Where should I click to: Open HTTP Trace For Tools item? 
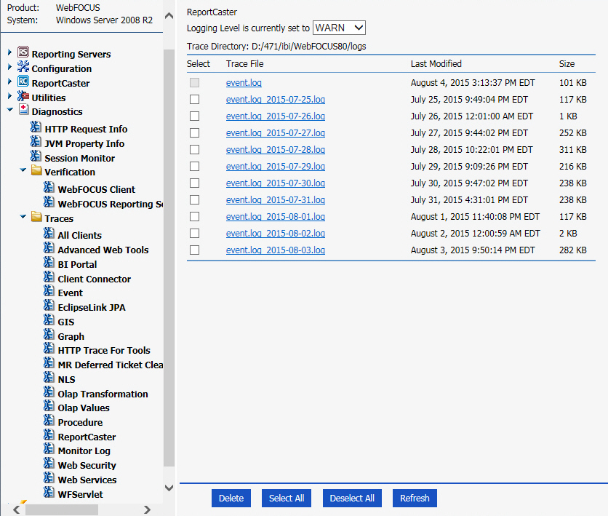104,350
